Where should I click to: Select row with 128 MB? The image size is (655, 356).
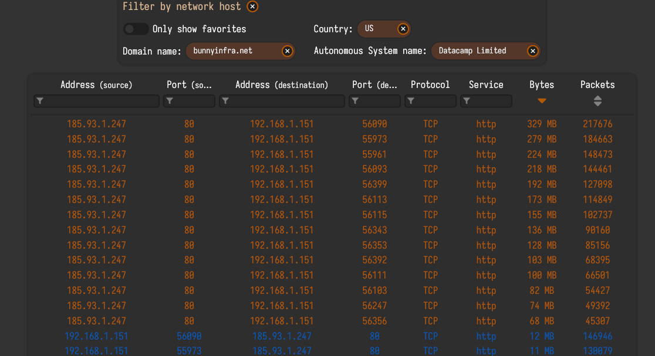333,245
